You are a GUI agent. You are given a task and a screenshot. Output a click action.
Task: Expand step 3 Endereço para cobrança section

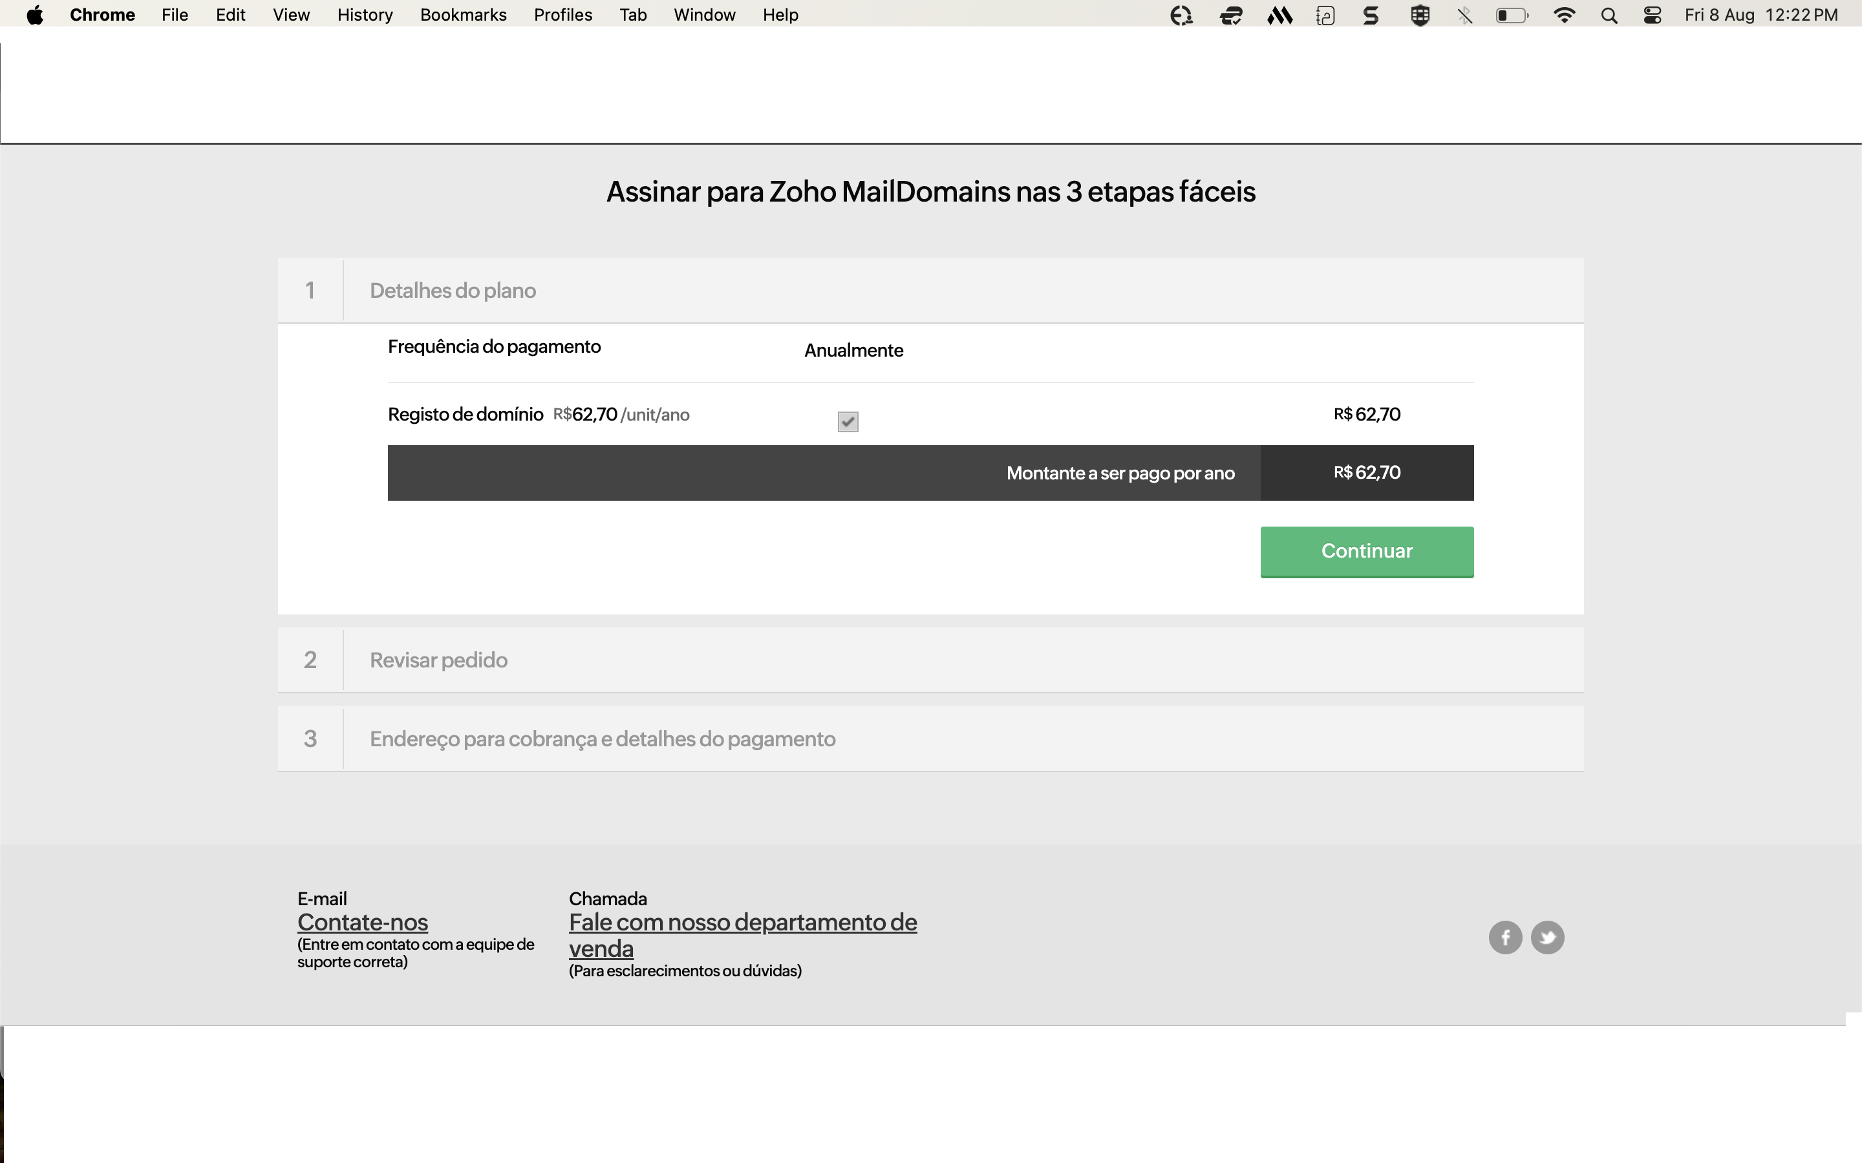[x=931, y=739]
